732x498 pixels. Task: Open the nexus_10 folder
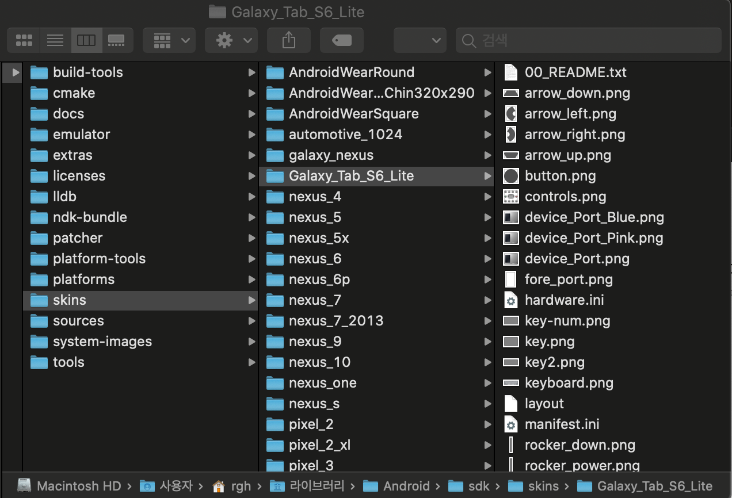[x=376, y=362]
